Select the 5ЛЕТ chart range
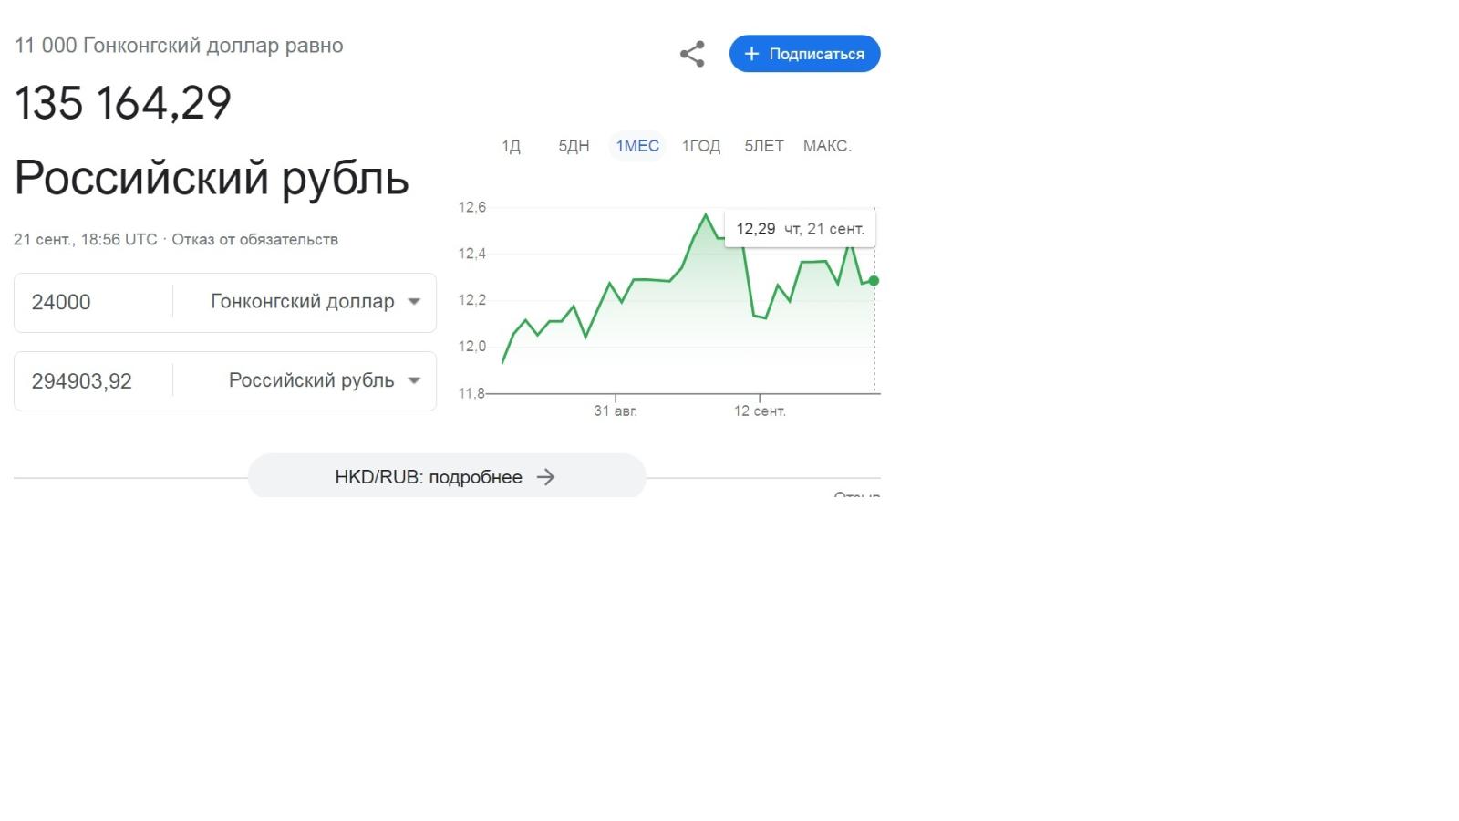 click(x=764, y=146)
